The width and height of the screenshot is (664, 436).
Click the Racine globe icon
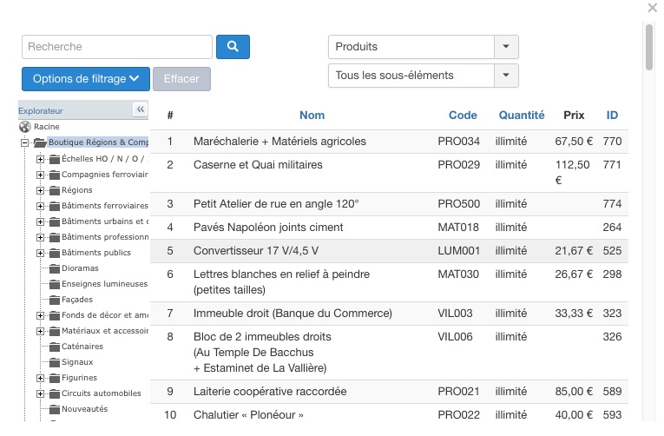pos(24,126)
